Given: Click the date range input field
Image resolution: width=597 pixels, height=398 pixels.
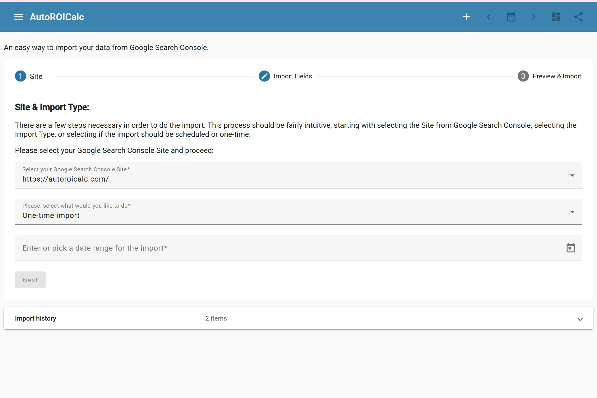Looking at the screenshot, I should tap(298, 248).
